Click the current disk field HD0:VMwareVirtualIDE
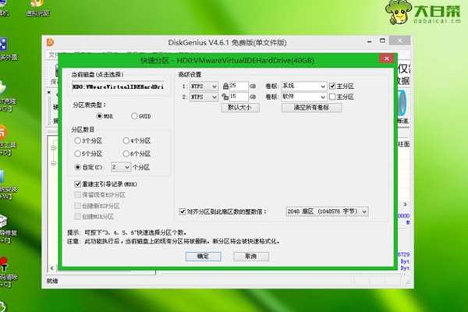This screenshot has height=312, width=468. pos(118,87)
